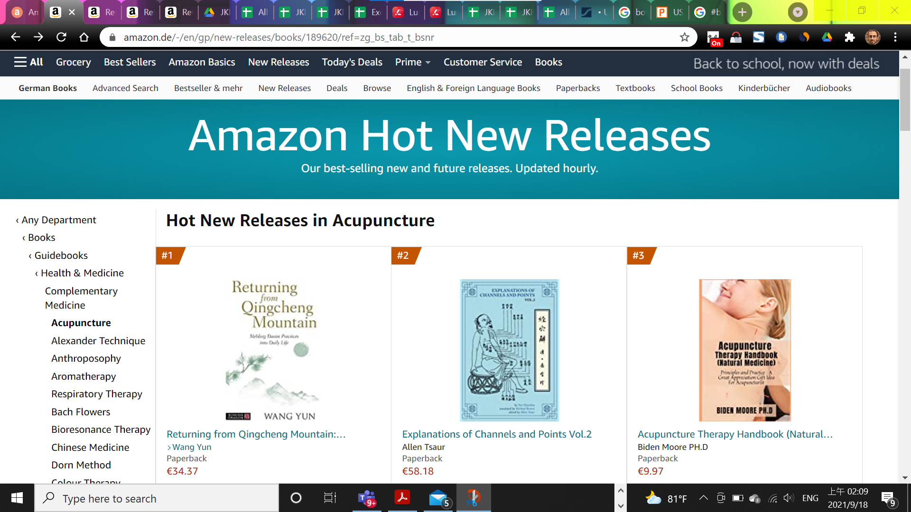The height and width of the screenshot is (512, 911).
Task: Bookmark this page with the star icon
Action: [x=684, y=37]
